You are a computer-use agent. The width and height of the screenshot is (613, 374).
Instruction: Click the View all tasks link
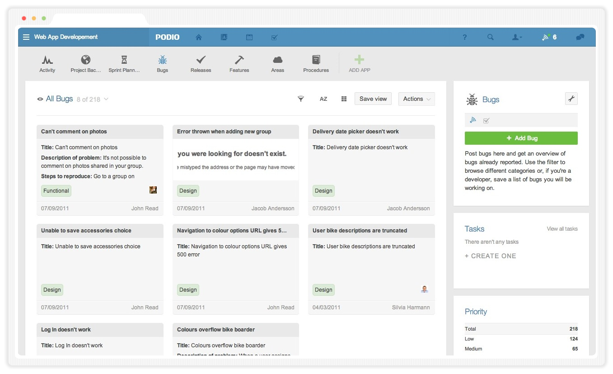pyautogui.click(x=562, y=229)
